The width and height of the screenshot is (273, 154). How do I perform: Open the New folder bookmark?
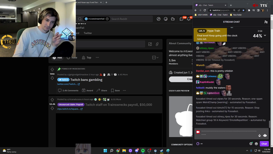coord(236,15)
